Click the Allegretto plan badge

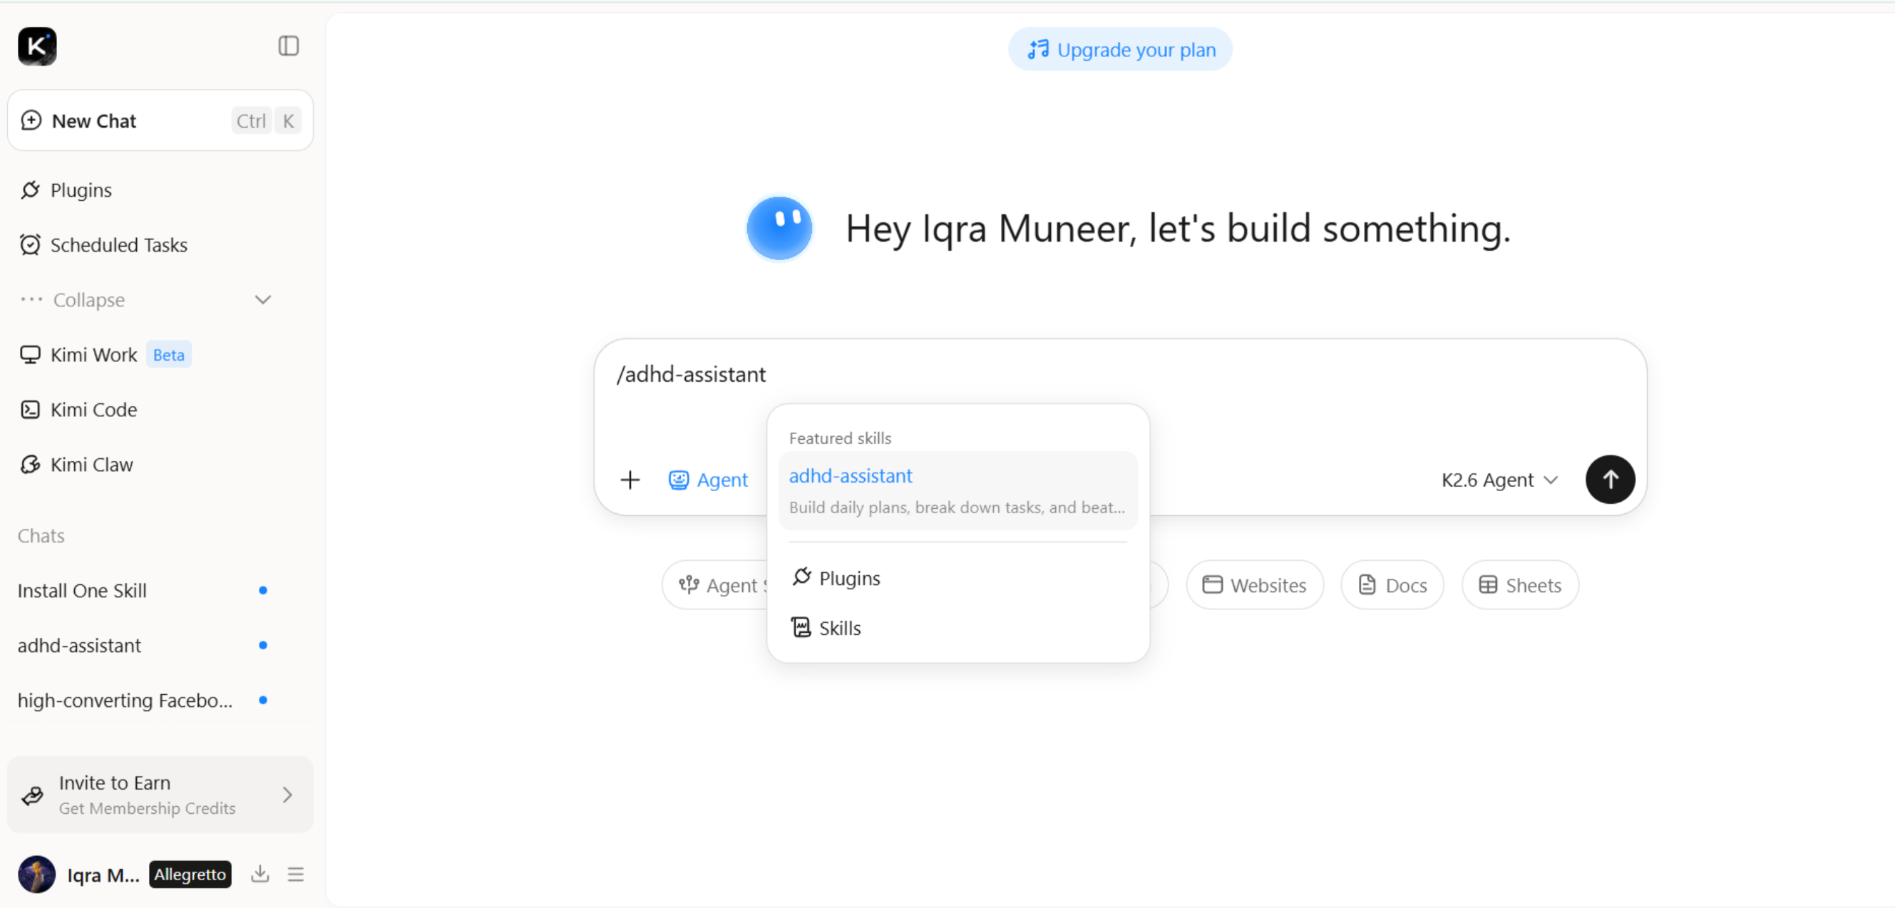tap(190, 875)
